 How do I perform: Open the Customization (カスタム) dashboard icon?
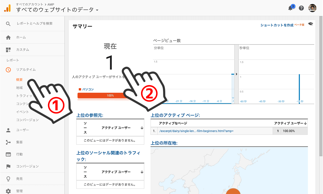click(8, 50)
